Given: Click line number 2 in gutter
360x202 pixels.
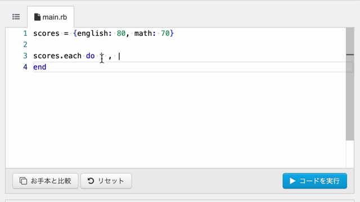Looking at the screenshot, I should click(x=25, y=44).
